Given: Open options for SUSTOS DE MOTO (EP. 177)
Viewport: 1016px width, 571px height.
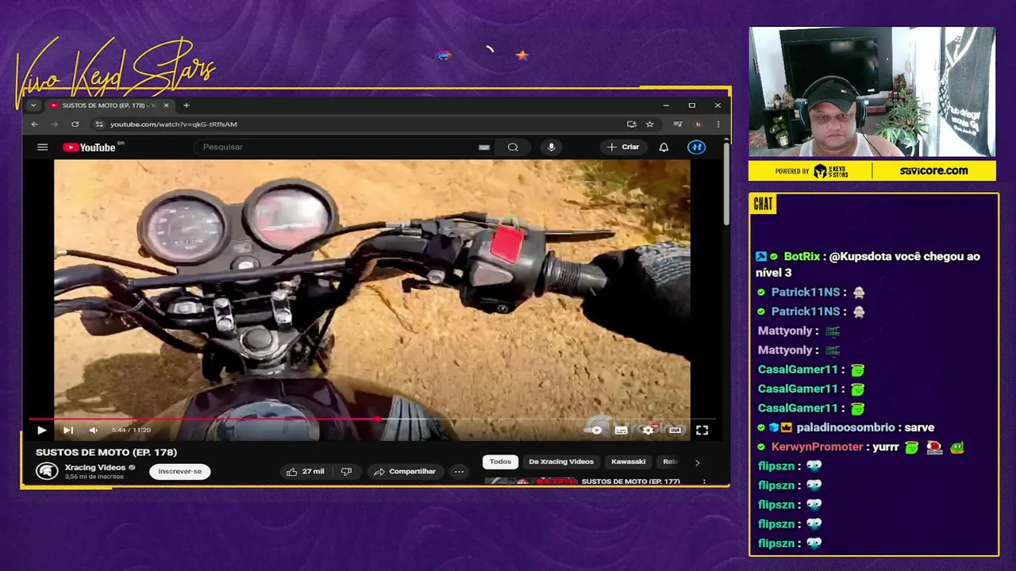Looking at the screenshot, I should [703, 481].
